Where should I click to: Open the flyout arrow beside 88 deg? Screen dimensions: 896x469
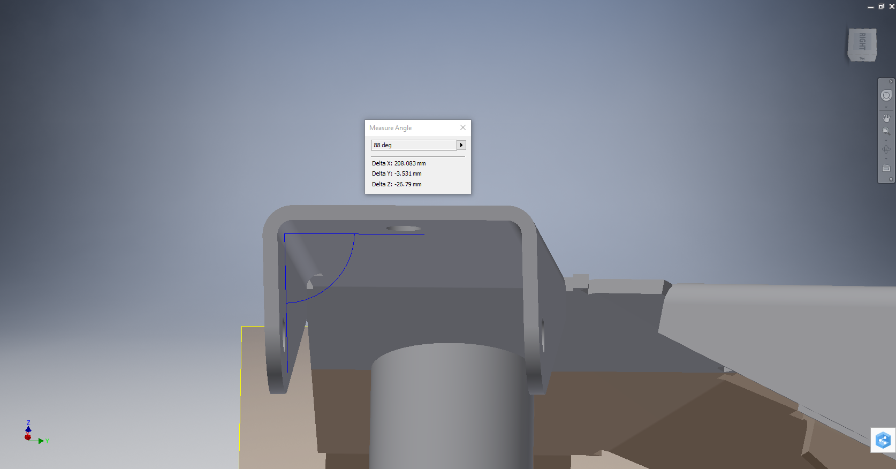point(461,145)
